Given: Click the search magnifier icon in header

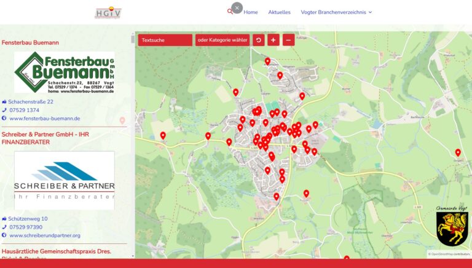Looking at the screenshot, I should (230, 12).
